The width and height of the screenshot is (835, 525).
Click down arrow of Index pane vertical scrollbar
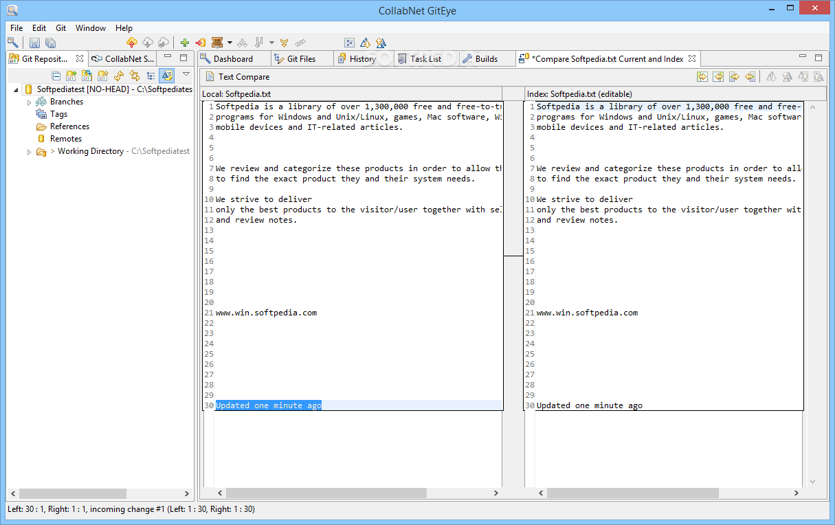click(813, 482)
